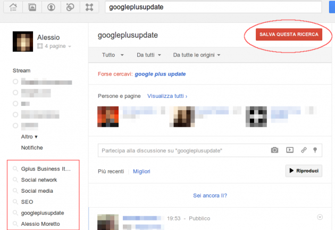Expand the Altro menu in sidebar

tap(29, 137)
